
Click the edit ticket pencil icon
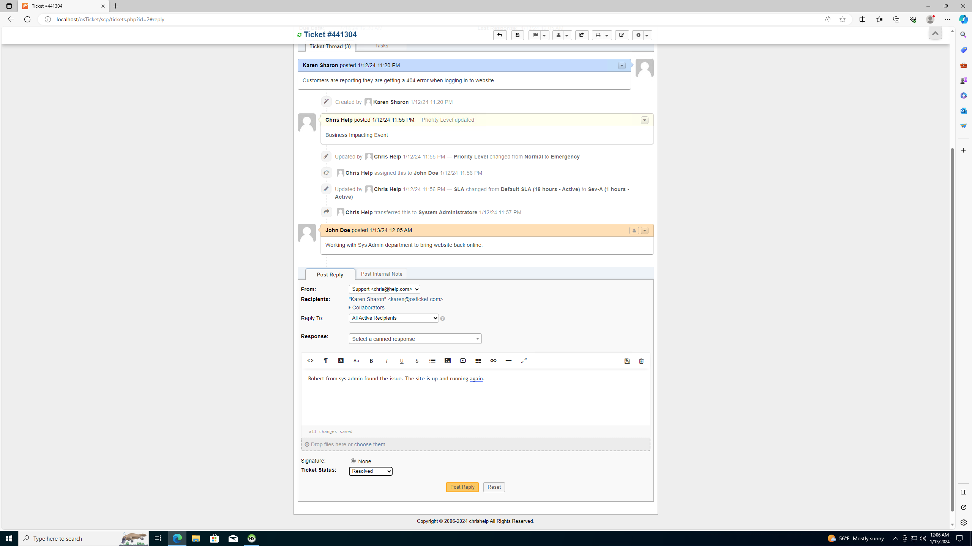click(x=622, y=35)
